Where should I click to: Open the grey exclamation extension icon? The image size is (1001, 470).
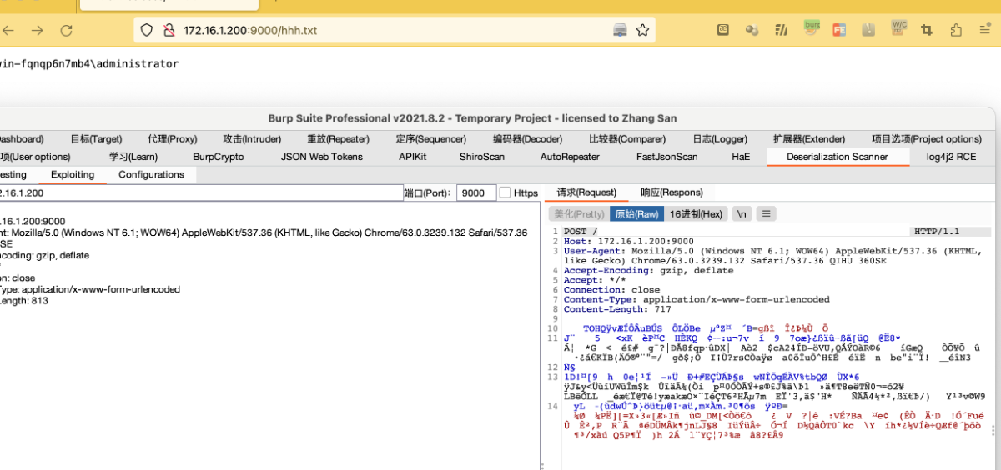pos(868,30)
